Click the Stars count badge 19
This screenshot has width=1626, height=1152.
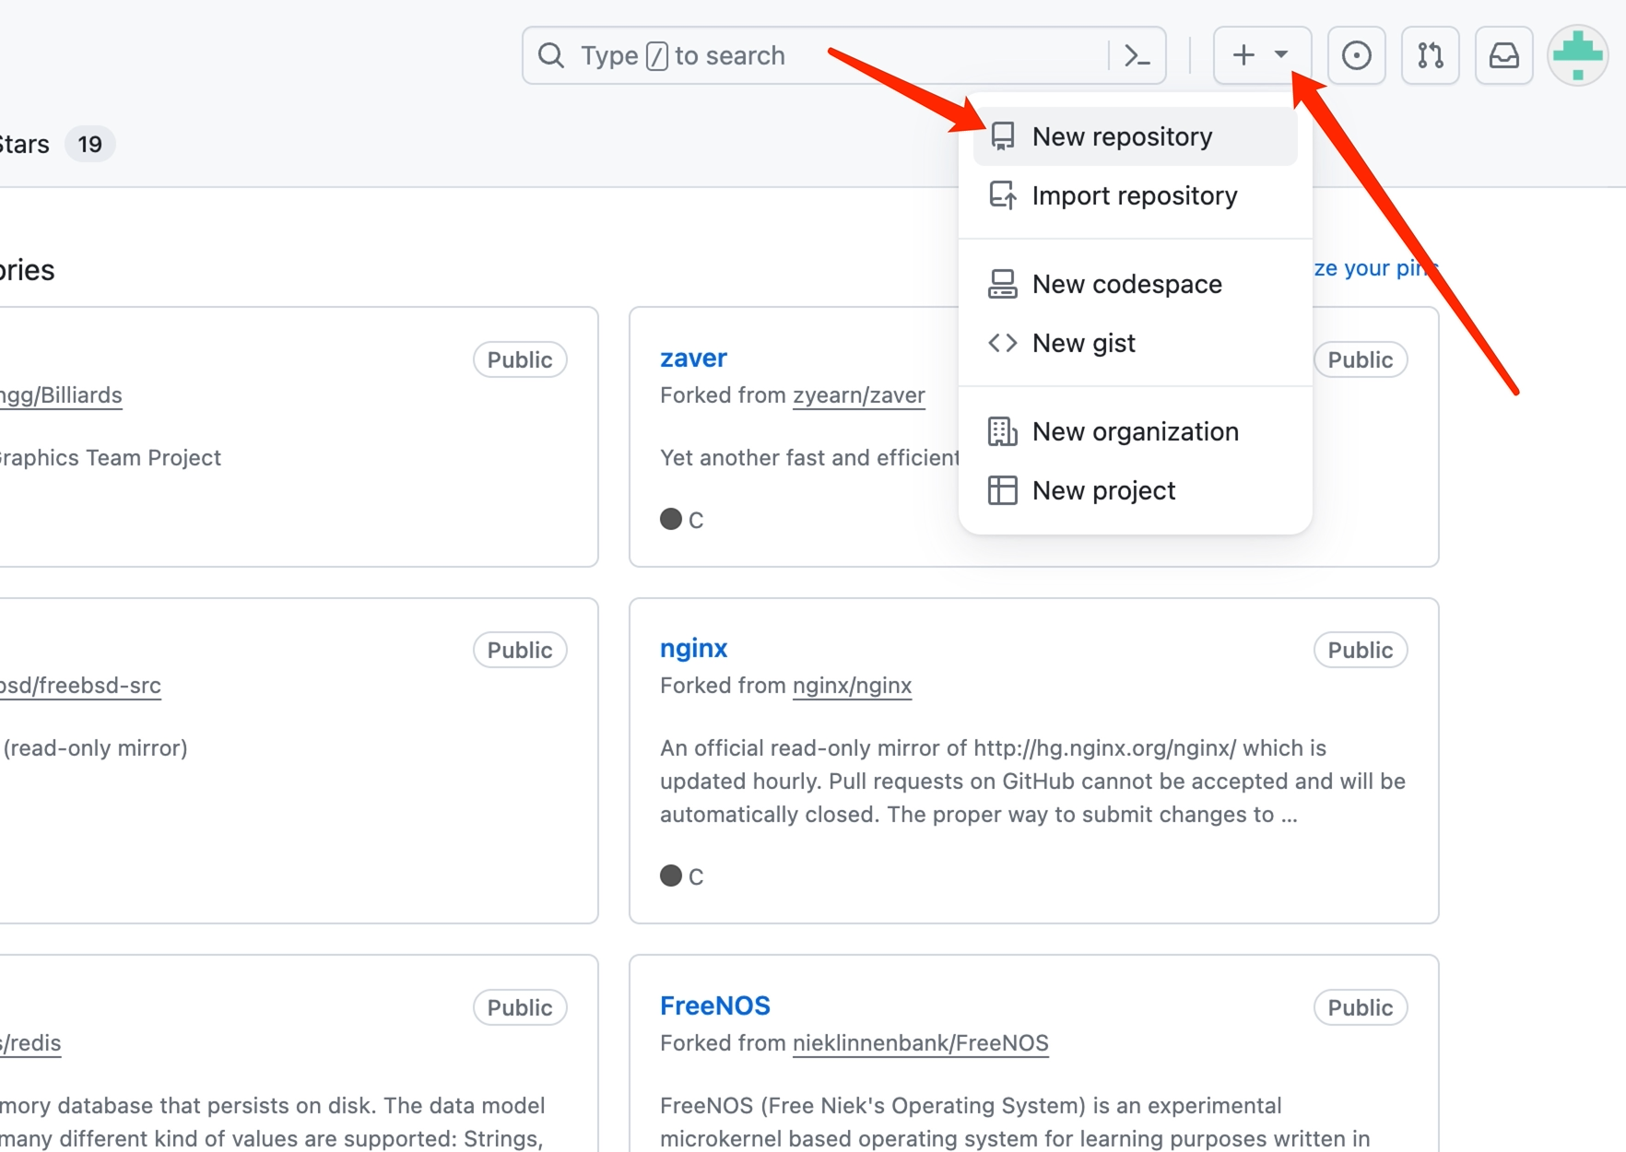[x=89, y=144]
